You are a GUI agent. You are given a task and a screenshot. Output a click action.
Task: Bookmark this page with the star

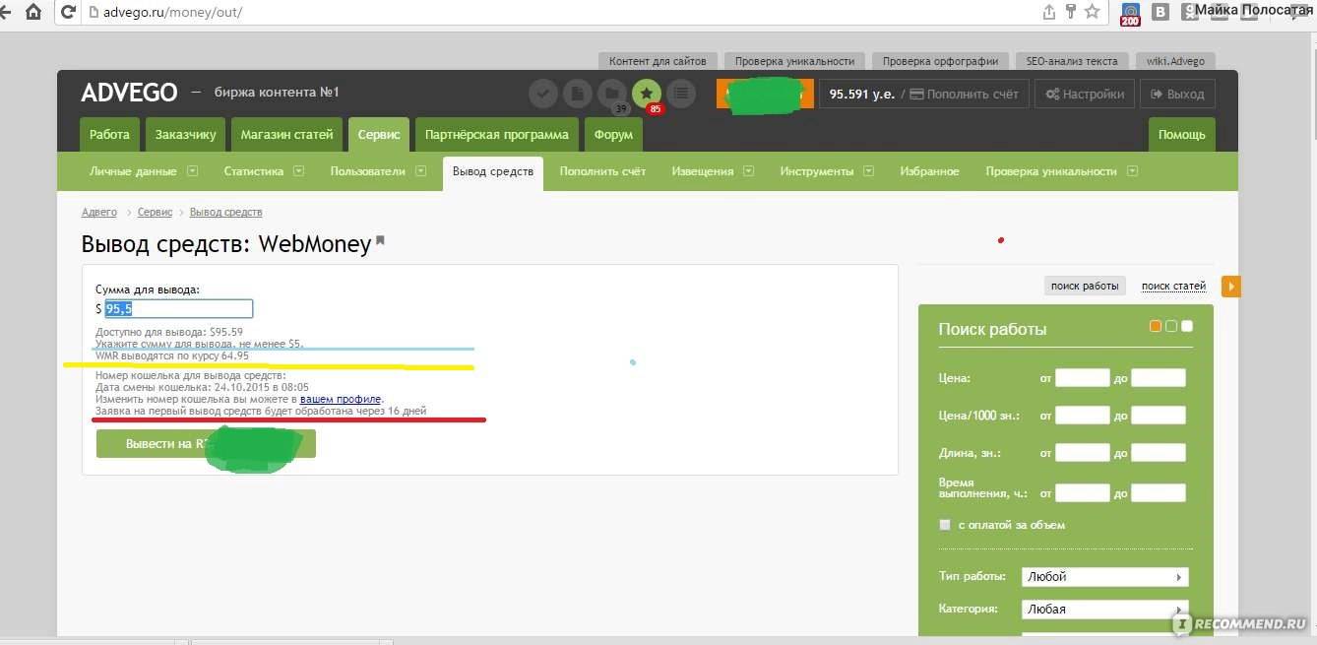1093,12
